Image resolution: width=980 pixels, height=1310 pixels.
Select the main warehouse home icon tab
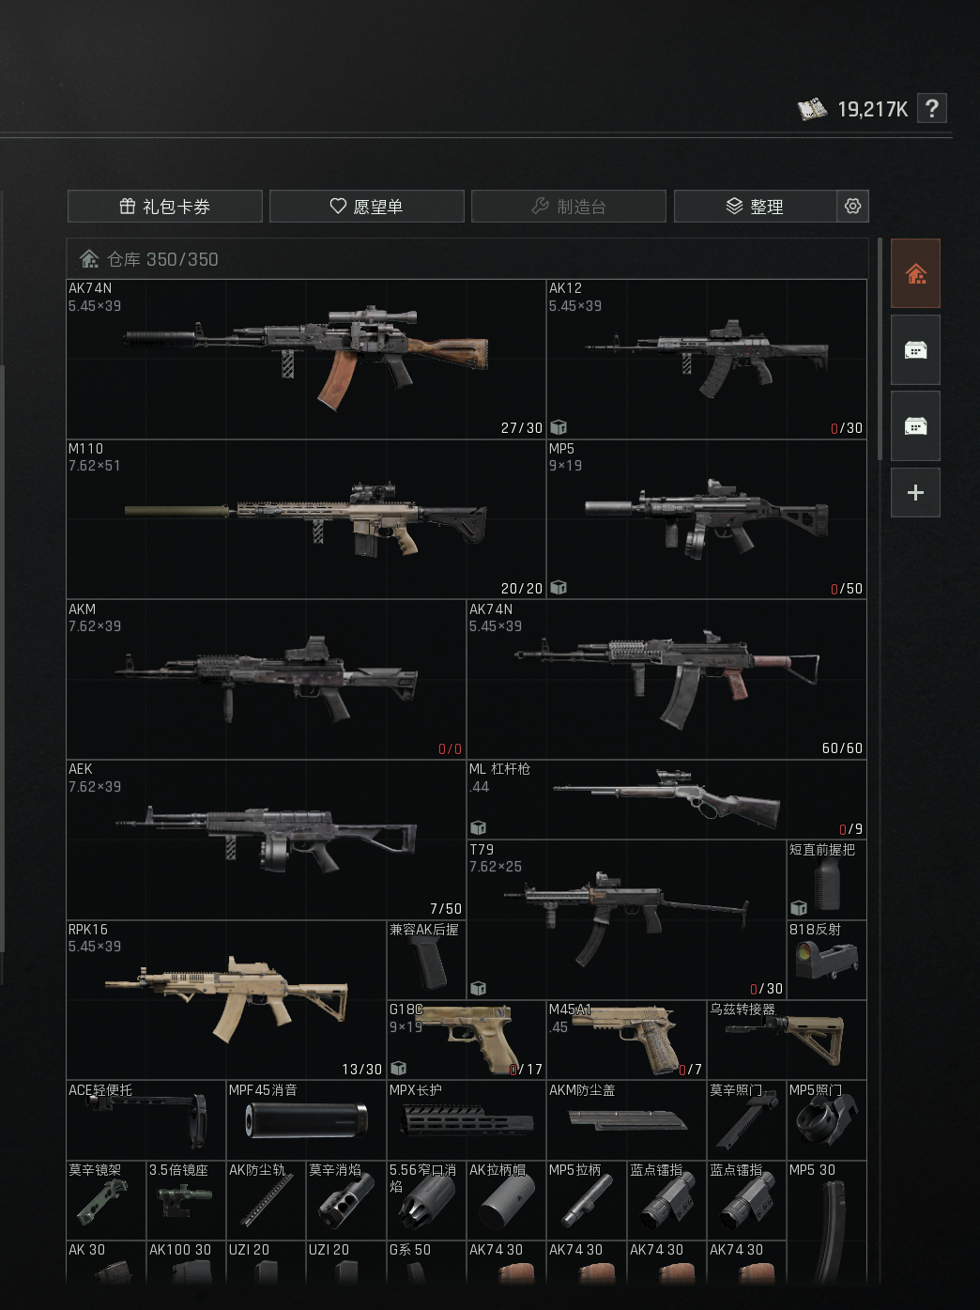(x=915, y=273)
